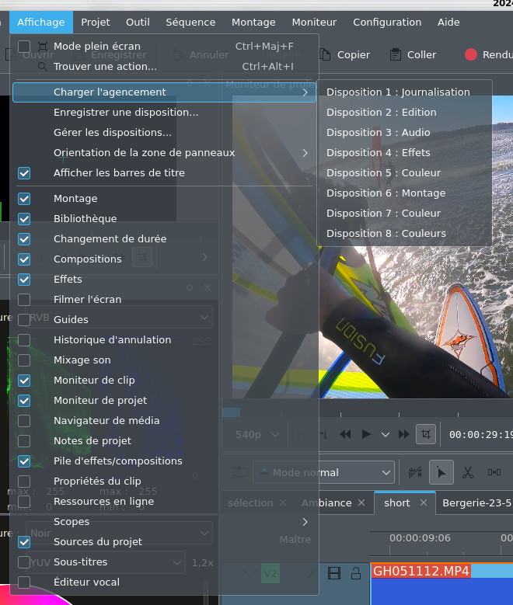
Task: Load Disposition 8 : Couleurs
Action: tap(404, 234)
